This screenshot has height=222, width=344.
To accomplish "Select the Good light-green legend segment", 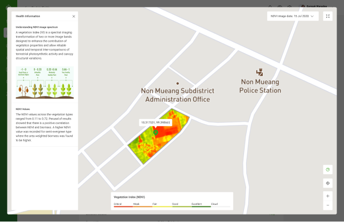I will (x=182, y=206).
